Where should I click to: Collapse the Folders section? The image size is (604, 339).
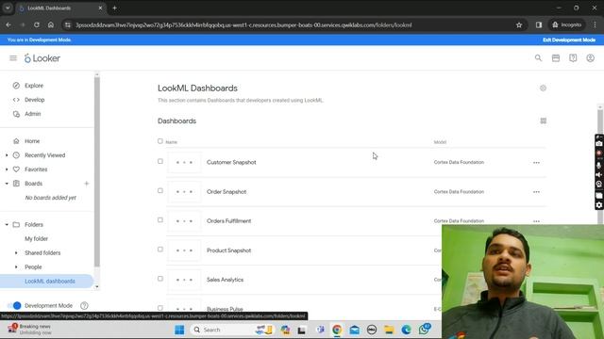7,224
